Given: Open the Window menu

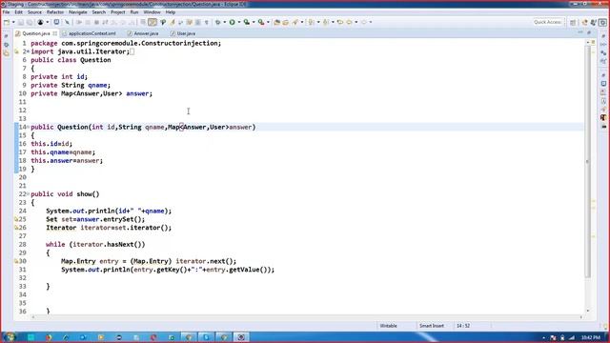Looking at the screenshot, I should (152, 12).
